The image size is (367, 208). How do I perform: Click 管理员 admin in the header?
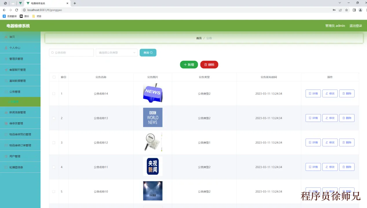[x=335, y=26]
